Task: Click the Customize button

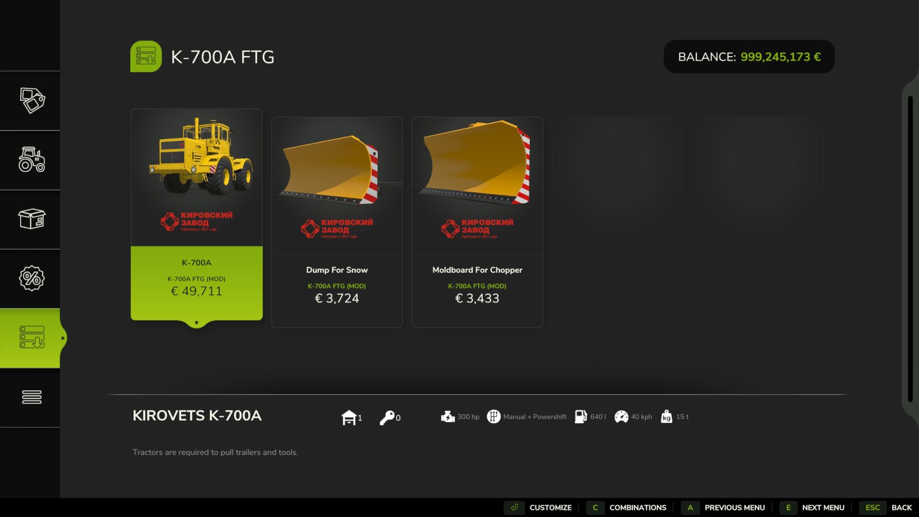Action: pos(538,507)
